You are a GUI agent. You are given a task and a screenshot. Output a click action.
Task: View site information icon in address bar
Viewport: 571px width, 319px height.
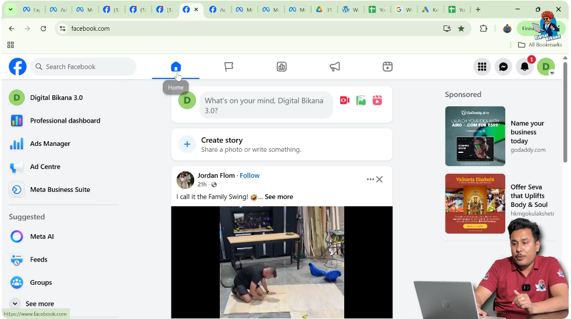[x=63, y=28]
